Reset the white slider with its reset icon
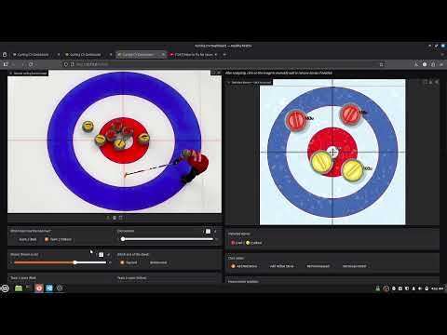447x335 pixels. point(215,231)
